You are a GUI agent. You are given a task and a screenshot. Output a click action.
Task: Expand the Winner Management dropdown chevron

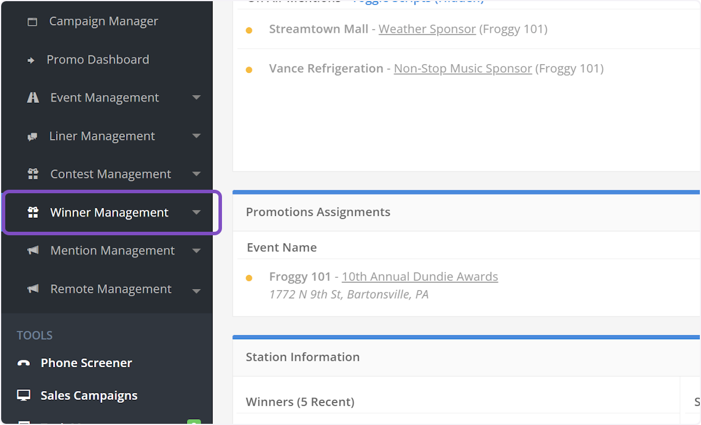click(x=196, y=212)
